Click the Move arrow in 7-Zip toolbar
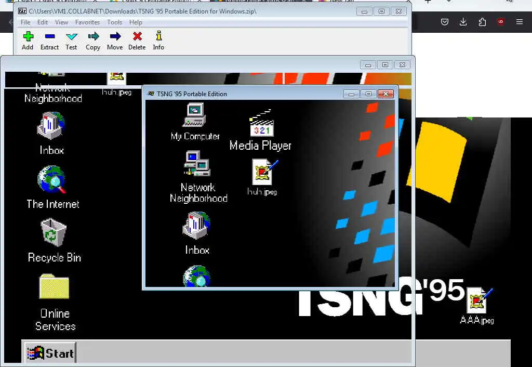The width and height of the screenshot is (532, 367). (x=115, y=41)
